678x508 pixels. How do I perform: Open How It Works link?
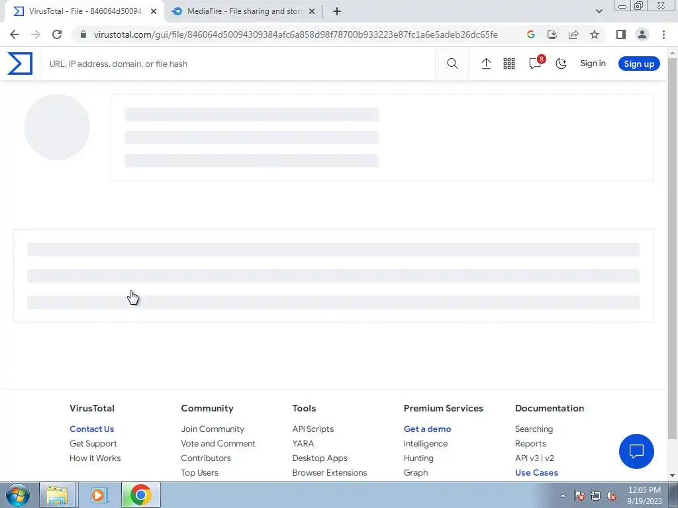point(95,458)
